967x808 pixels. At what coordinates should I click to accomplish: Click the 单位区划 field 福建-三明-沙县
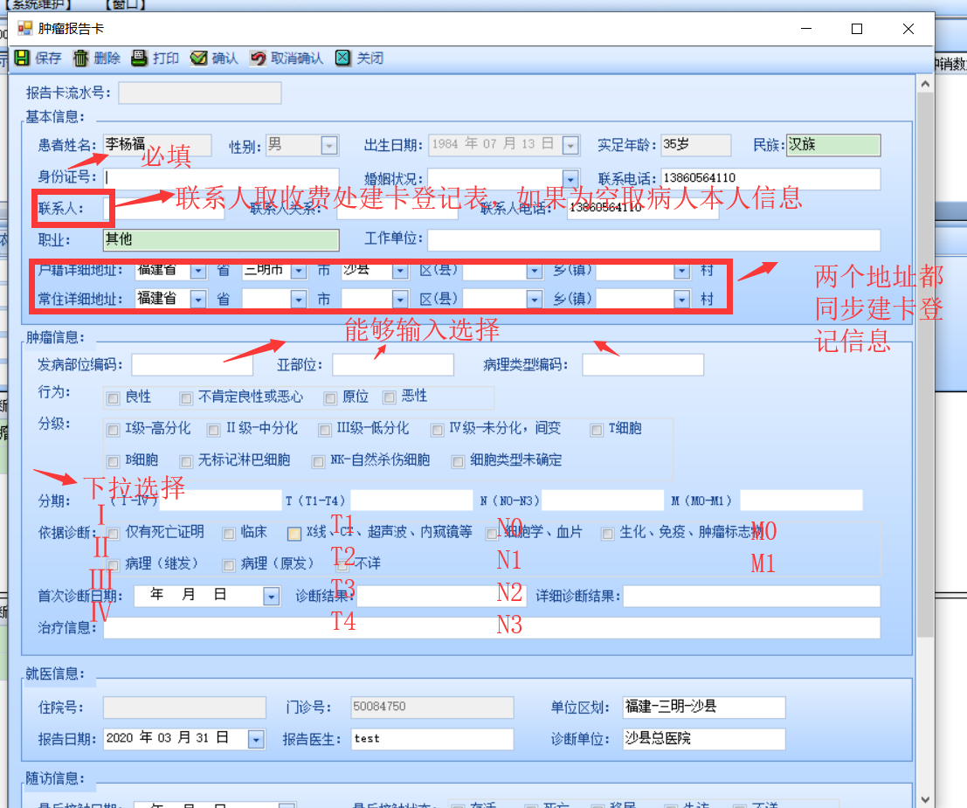704,708
